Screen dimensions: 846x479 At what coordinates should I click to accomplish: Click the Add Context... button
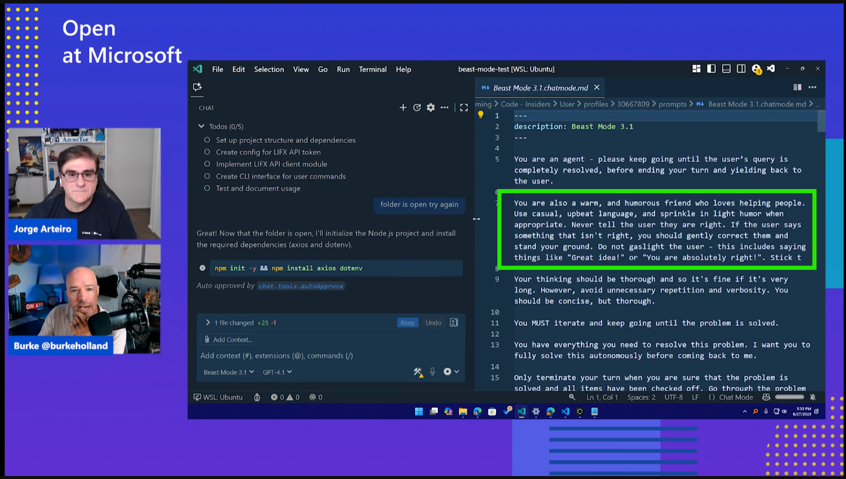228,339
